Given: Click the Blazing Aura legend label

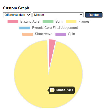Looking at the screenshot, I should (30, 21).
